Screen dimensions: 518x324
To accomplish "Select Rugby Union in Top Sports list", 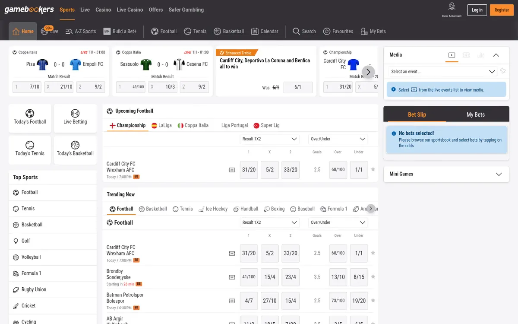I will click(x=53, y=289).
